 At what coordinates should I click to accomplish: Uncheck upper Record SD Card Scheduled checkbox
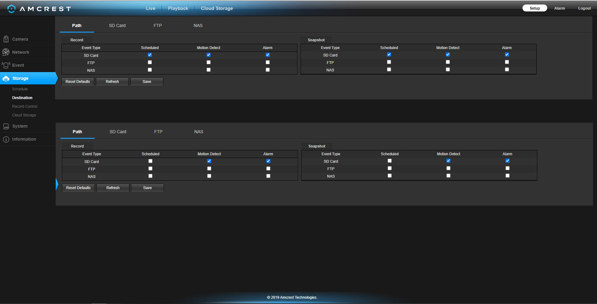[150, 55]
